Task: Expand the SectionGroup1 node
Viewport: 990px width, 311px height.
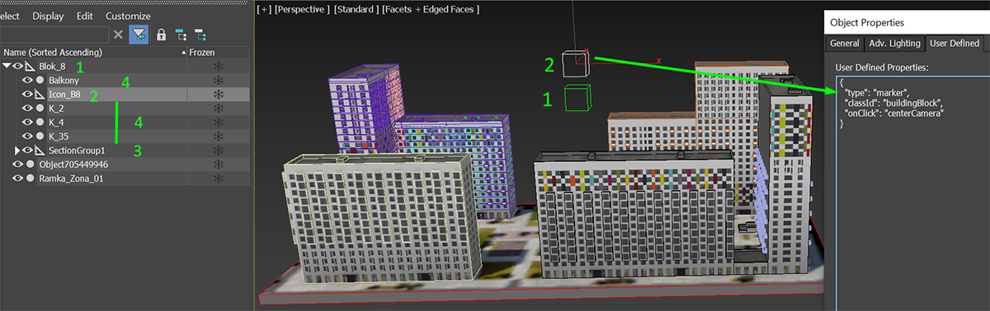Action: click(x=18, y=151)
